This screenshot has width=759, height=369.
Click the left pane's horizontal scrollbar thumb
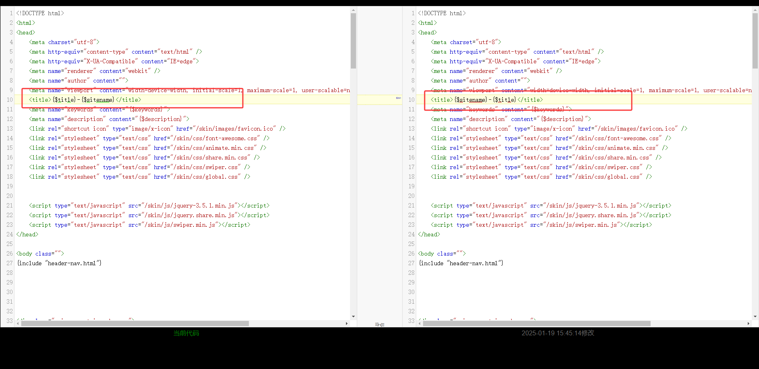coord(135,323)
